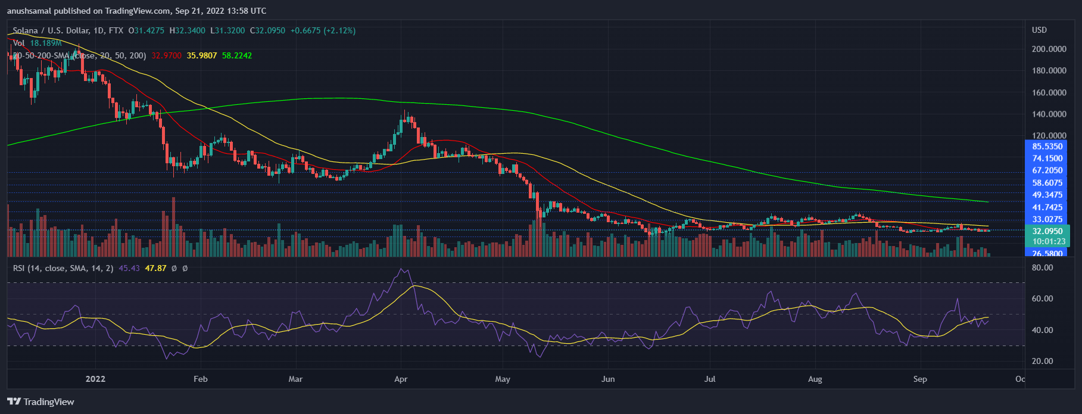This screenshot has height=414, width=1082.
Task: Click the Apr marker on time axis
Action: [401, 379]
